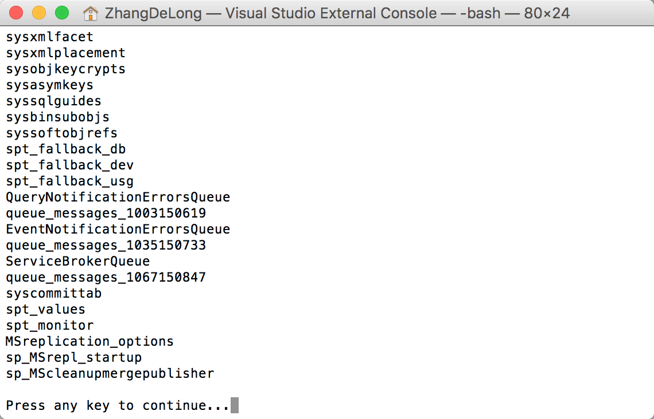This screenshot has width=654, height=419.
Task: Minimize the console with yellow button
Action: pos(39,13)
